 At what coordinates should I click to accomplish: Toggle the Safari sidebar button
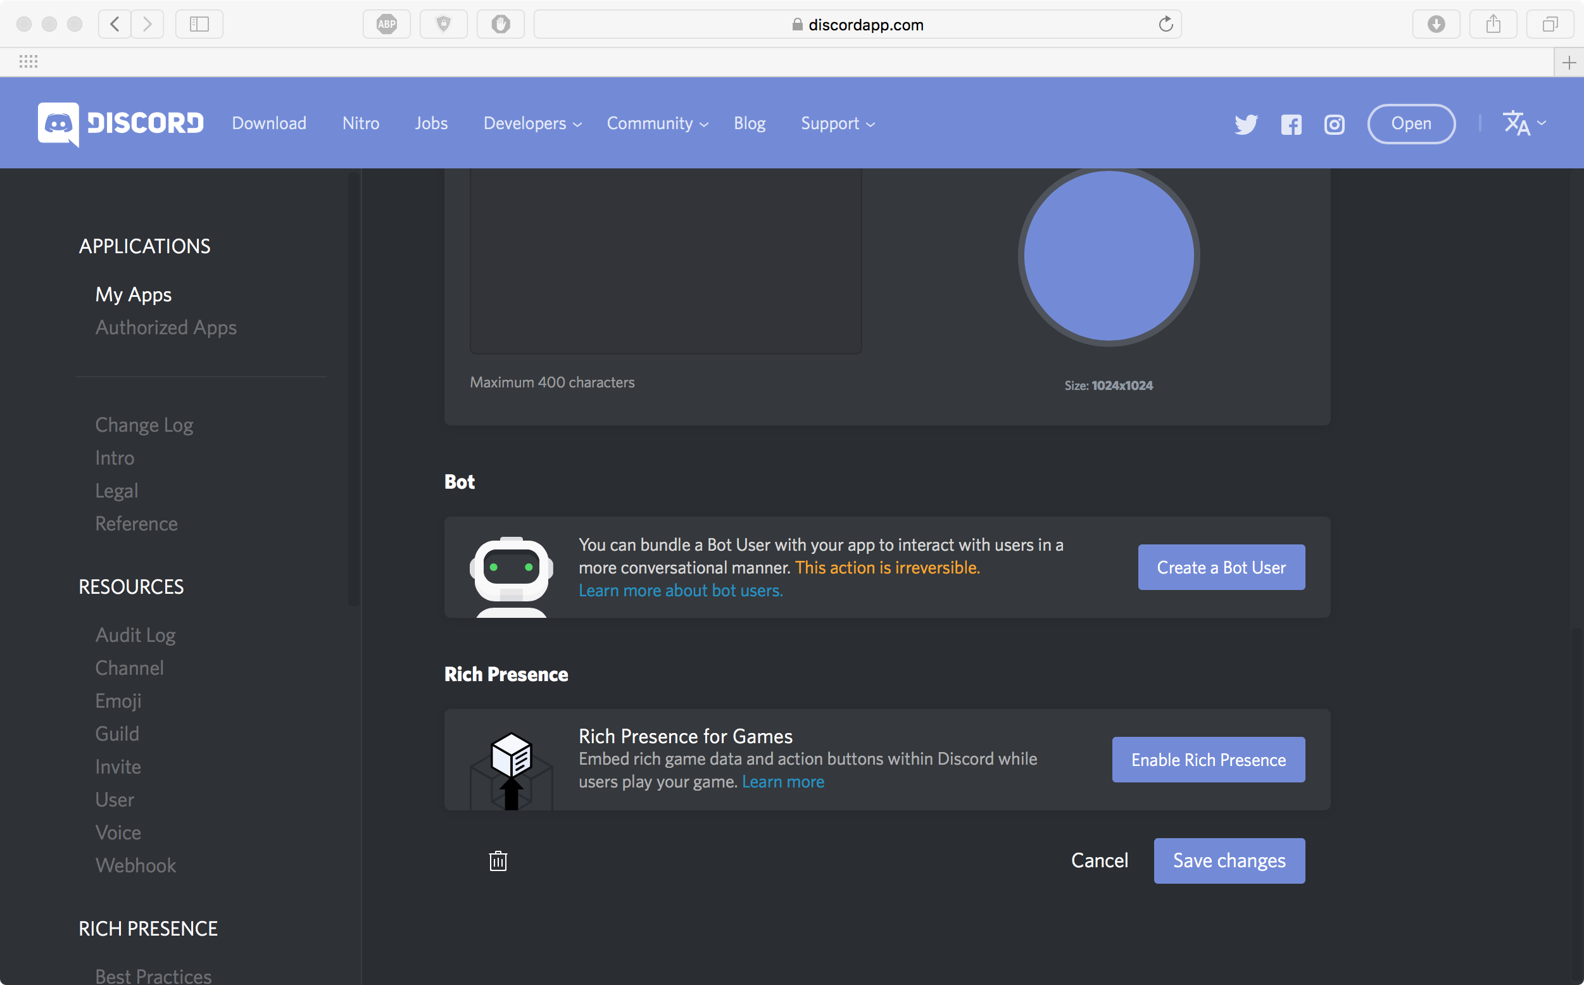[199, 25]
